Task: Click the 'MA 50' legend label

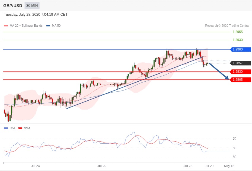Action: point(56,26)
